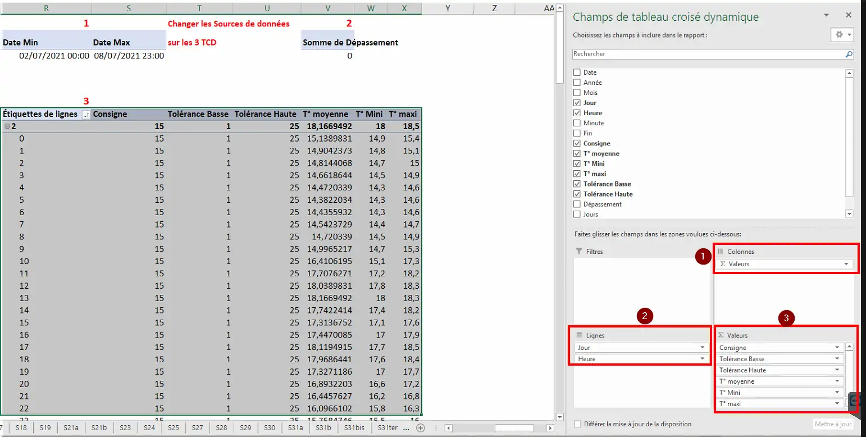
Task: Uncheck the Jour field checkbox
Action: coord(577,103)
